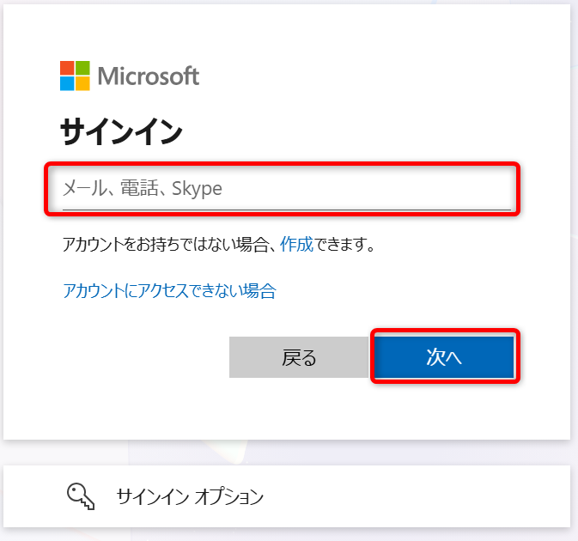Viewport: 578px width, 541px height.
Task: Click the アカウントをお持ちではない場合 text
Action: point(166,244)
